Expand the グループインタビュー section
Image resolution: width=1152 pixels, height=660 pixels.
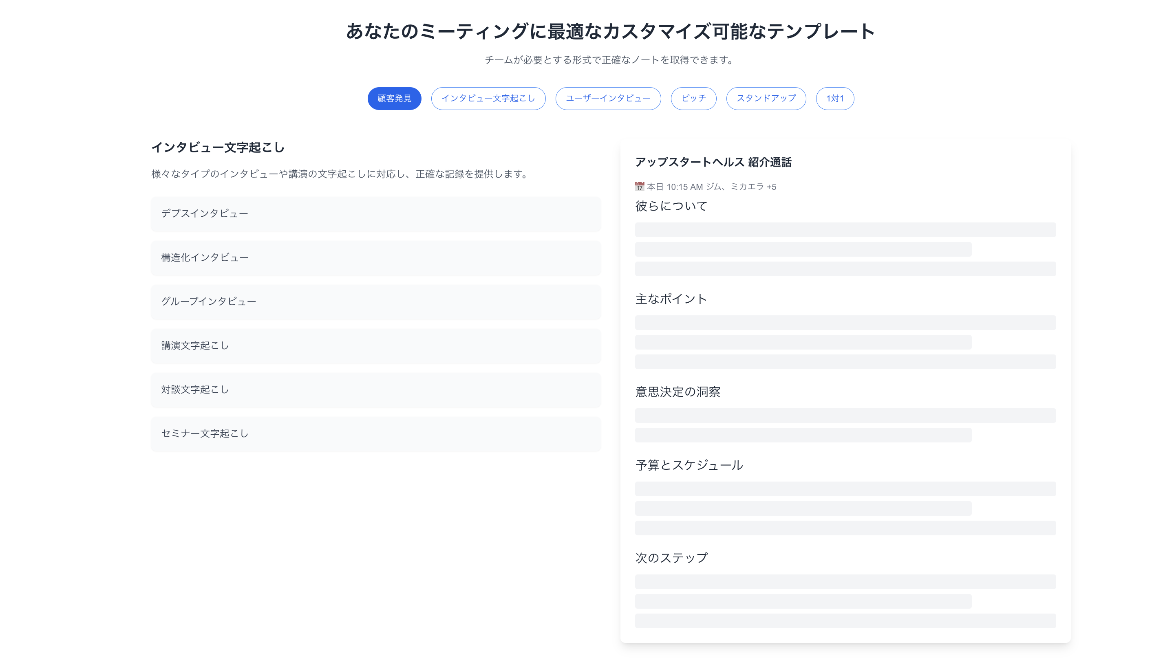(376, 301)
